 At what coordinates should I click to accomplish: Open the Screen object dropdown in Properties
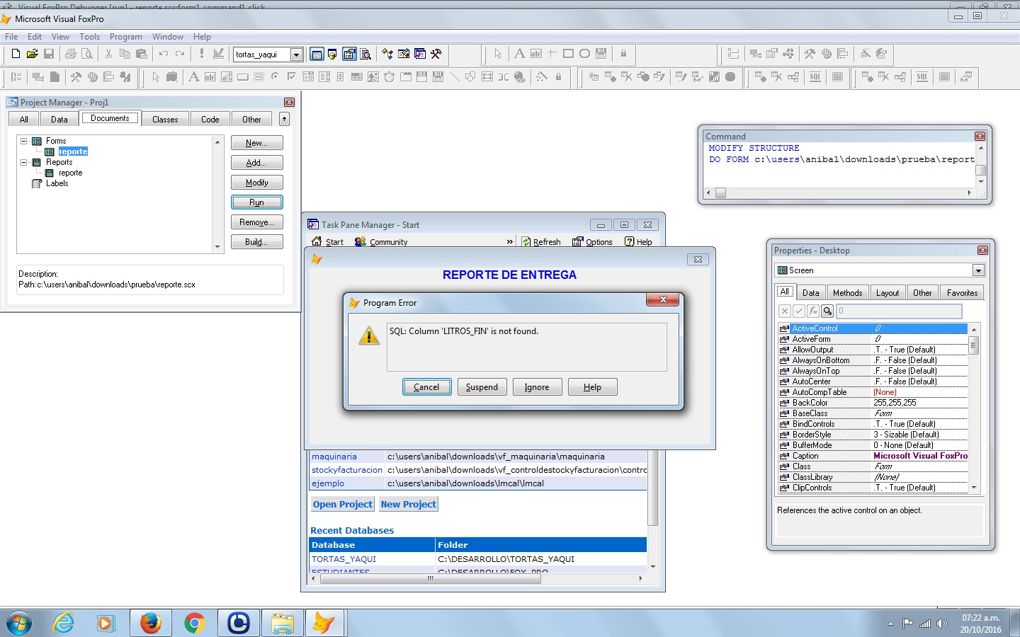click(x=978, y=270)
